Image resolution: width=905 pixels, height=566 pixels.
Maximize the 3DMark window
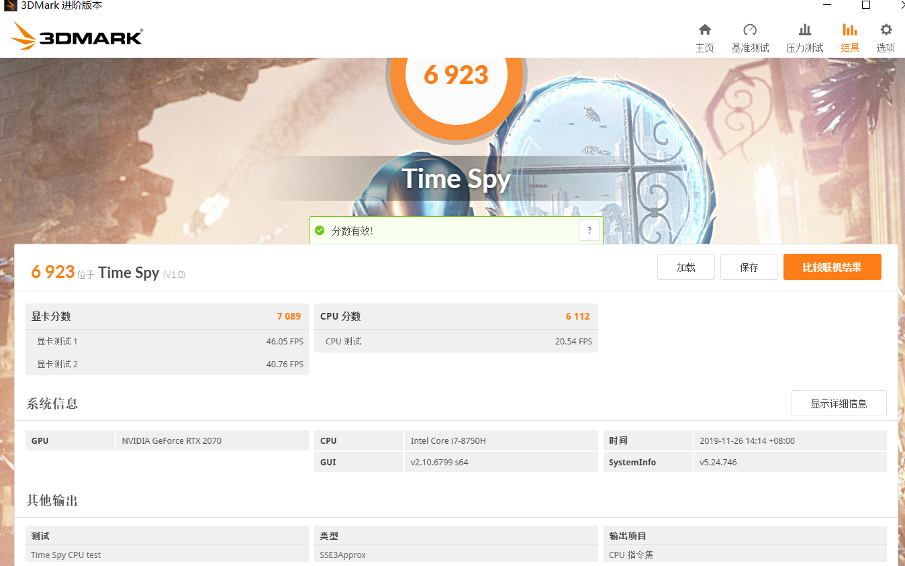[x=866, y=5]
